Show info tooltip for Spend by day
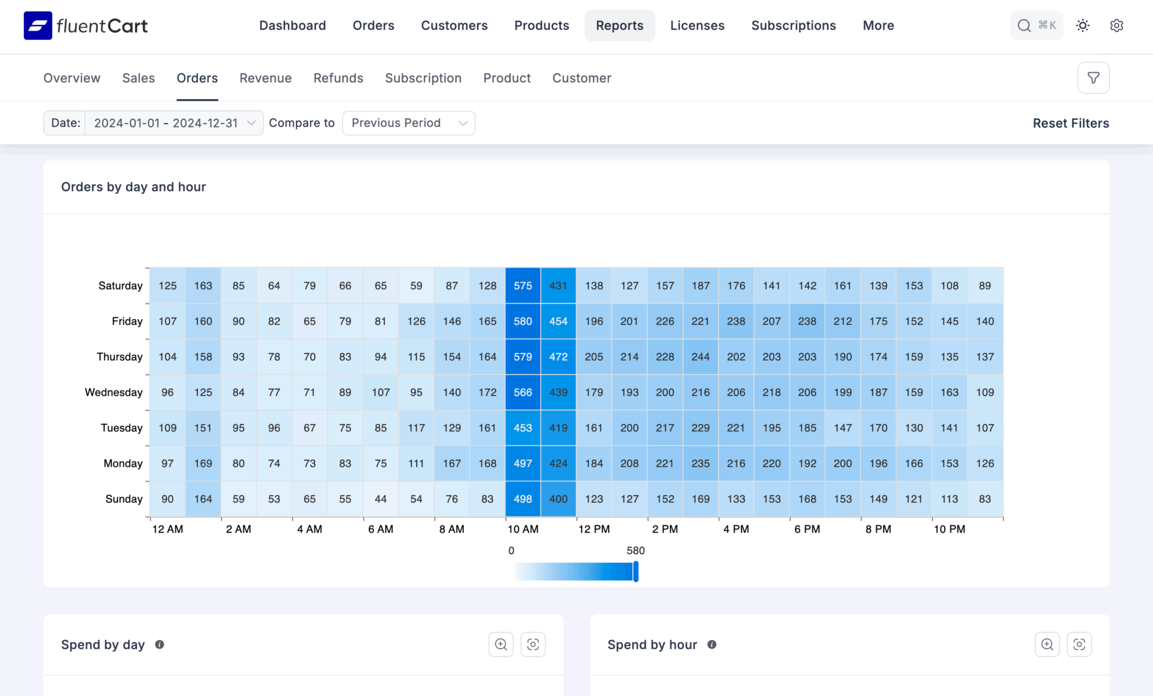The width and height of the screenshot is (1153, 696). click(x=159, y=645)
